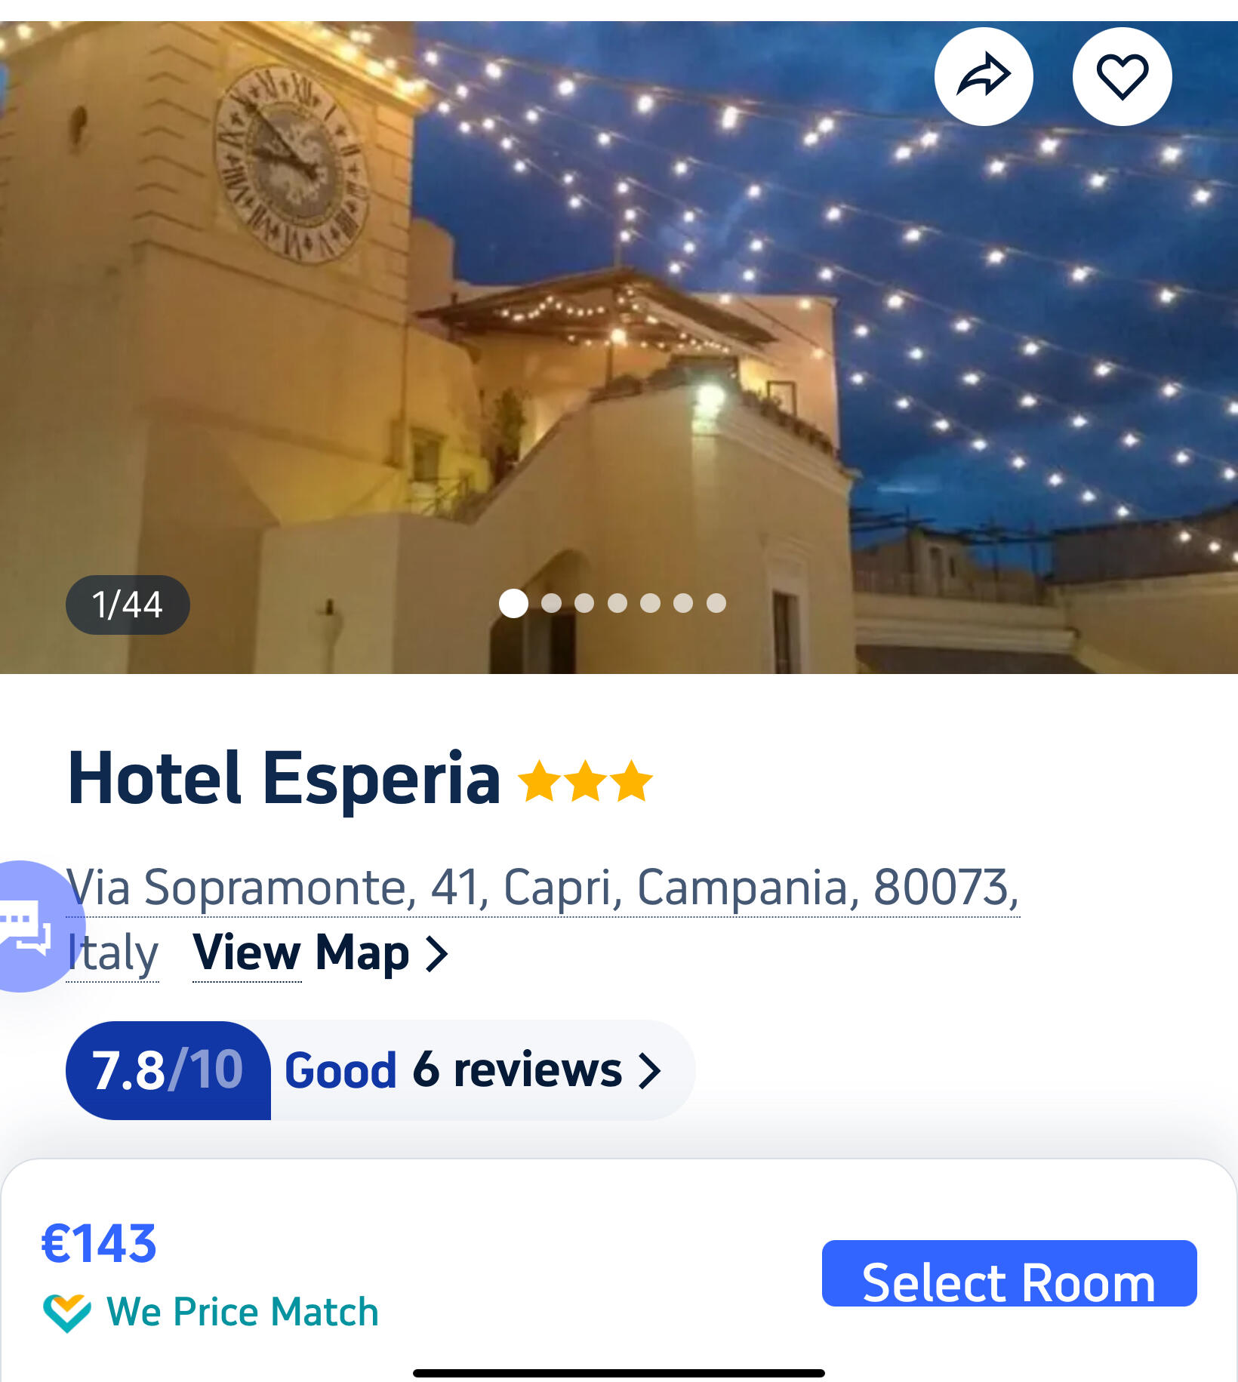Select the second photo carousel dot

click(551, 603)
